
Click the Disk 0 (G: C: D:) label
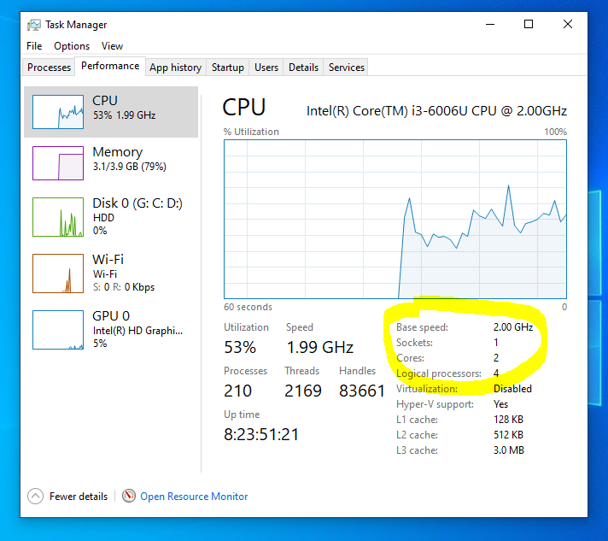click(x=137, y=203)
